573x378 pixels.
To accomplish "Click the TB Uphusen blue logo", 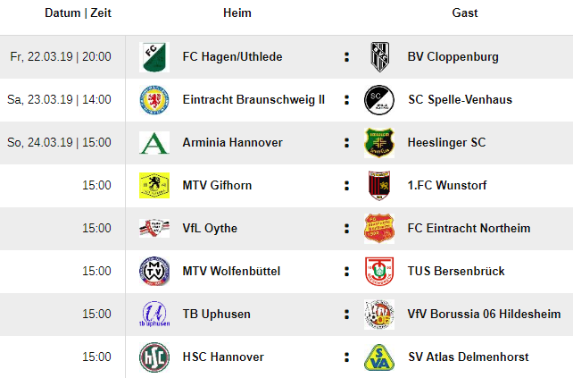I will point(154,314).
